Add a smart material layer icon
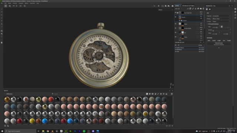The image size is (237, 133). click(x=198, y=8)
